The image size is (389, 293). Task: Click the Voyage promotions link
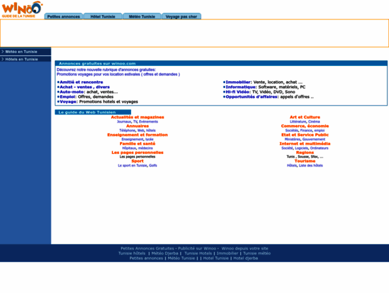point(68,102)
